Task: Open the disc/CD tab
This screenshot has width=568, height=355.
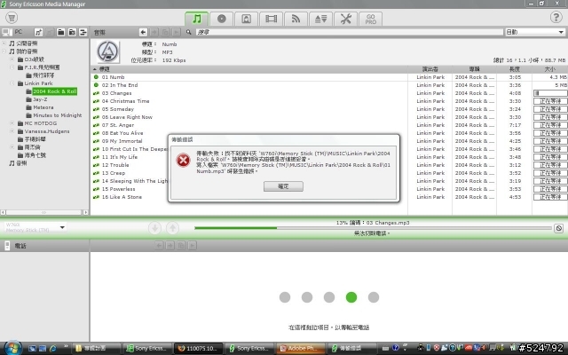Action: tap(221, 19)
